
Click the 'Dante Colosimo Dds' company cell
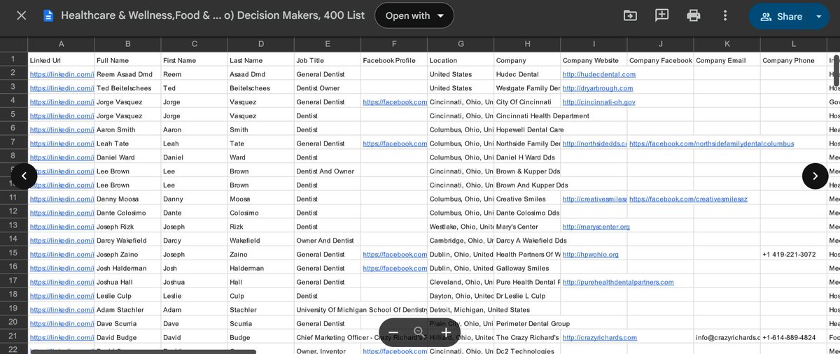click(x=527, y=213)
